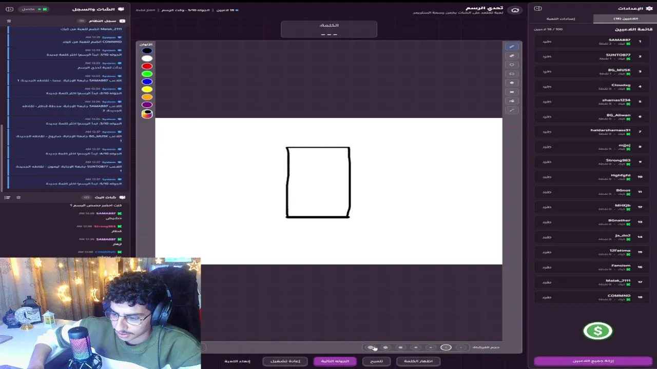Switch to the game settings tab

pyautogui.click(x=561, y=18)
